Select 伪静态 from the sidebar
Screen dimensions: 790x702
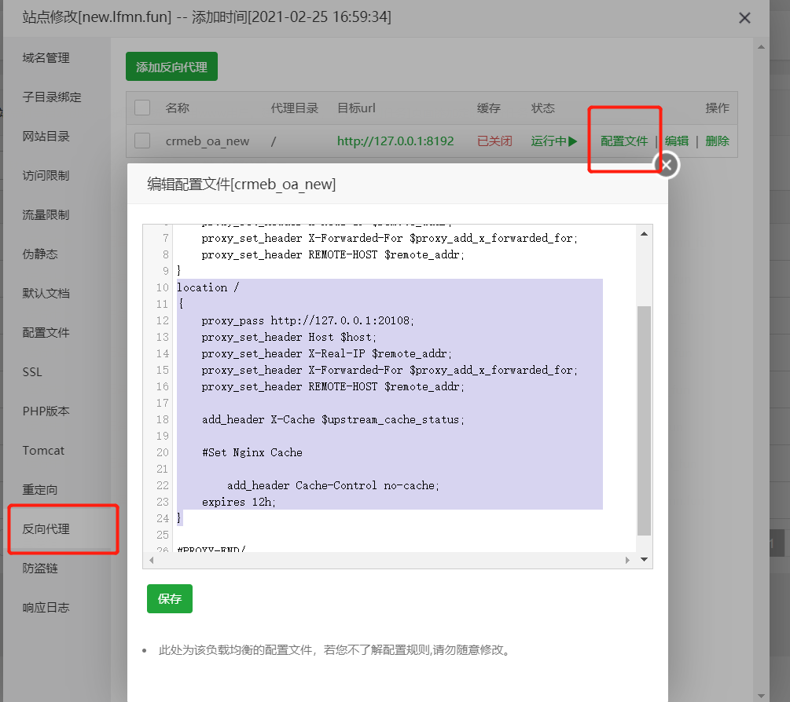42,254
